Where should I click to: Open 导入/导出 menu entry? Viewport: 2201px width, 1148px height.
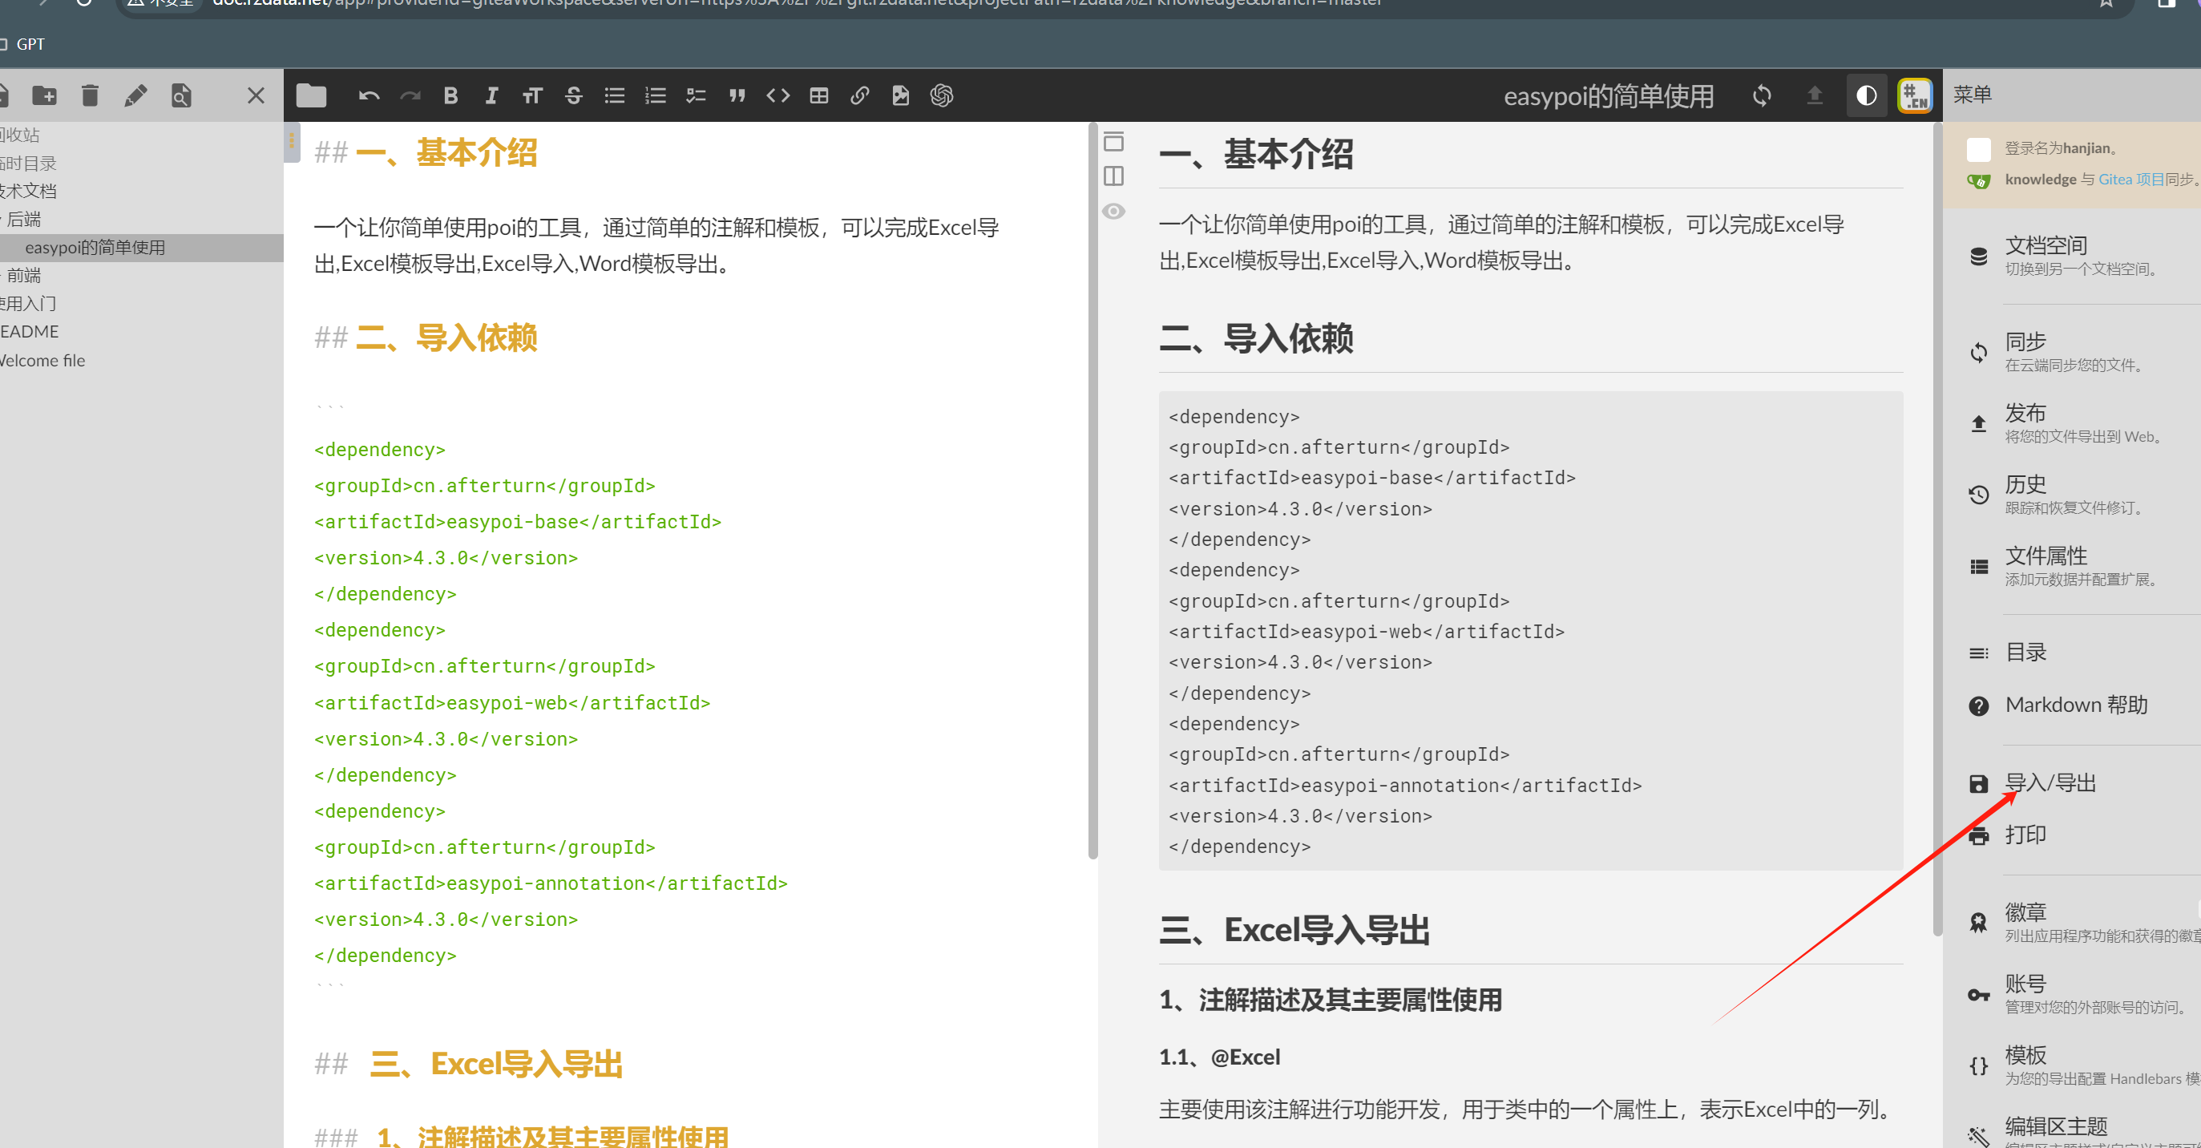pyautogui.click(x=2050, y=783)
